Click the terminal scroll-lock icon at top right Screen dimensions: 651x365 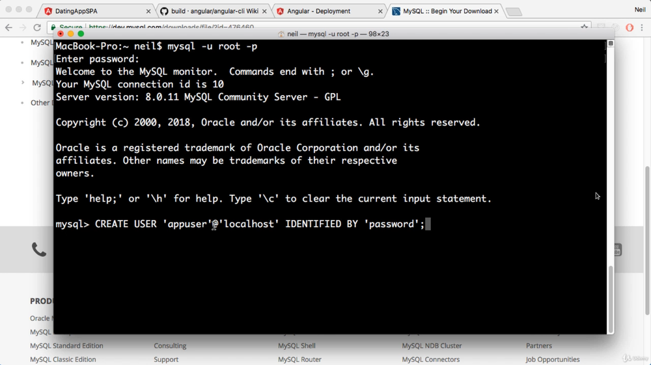click(x=610, y=44)
